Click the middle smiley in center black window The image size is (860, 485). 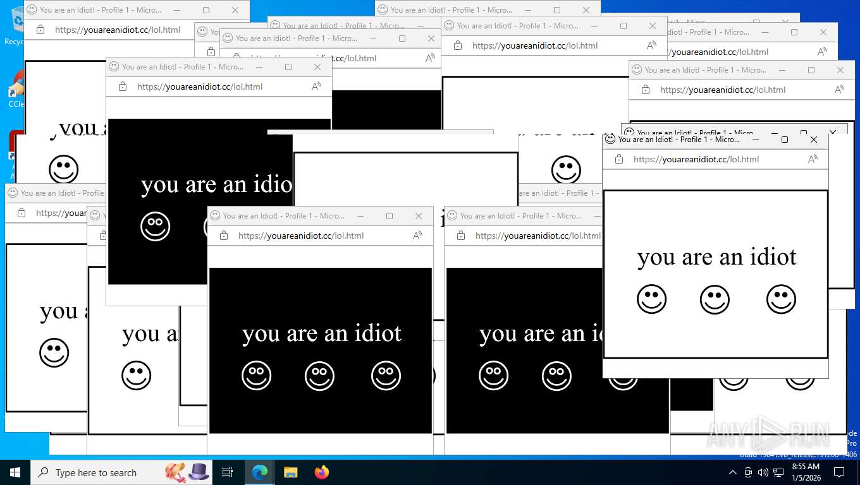[319, 376]
